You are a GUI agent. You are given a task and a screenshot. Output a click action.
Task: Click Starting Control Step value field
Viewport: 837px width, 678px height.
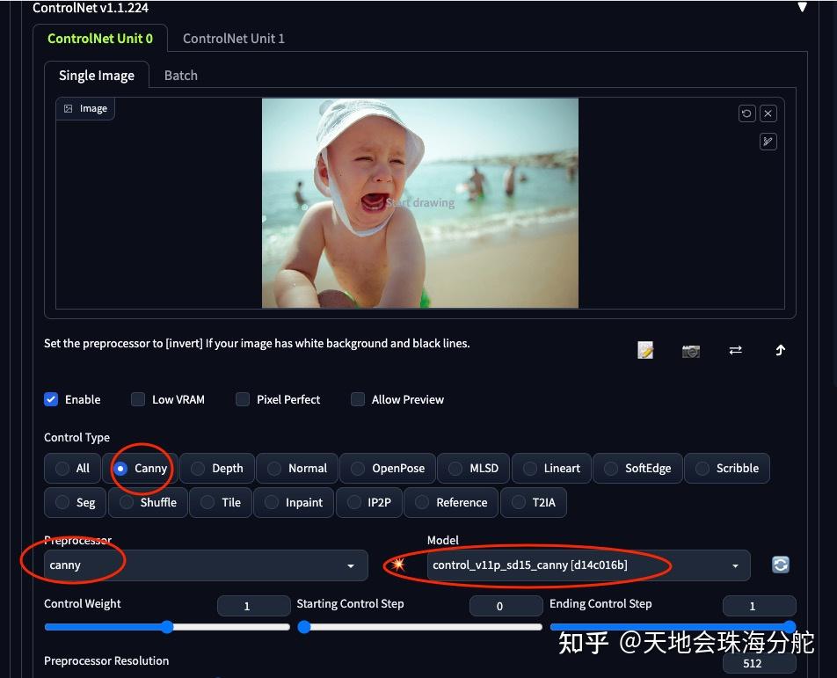click(506, 606)
